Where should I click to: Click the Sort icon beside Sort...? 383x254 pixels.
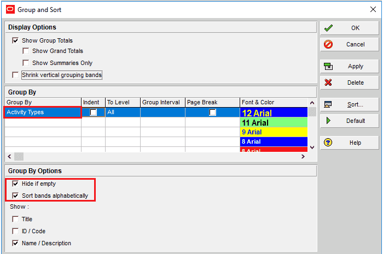pyautogui.click(x=328, y=104)
